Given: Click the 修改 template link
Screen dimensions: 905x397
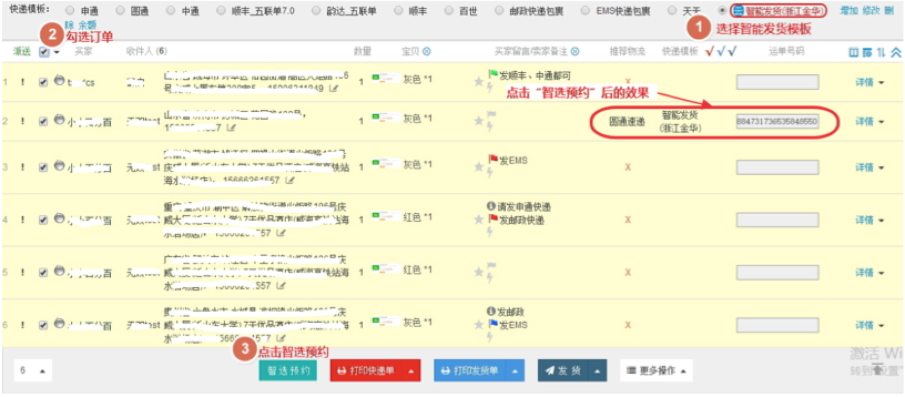Looking at the screenshot, I should [870, 11].
